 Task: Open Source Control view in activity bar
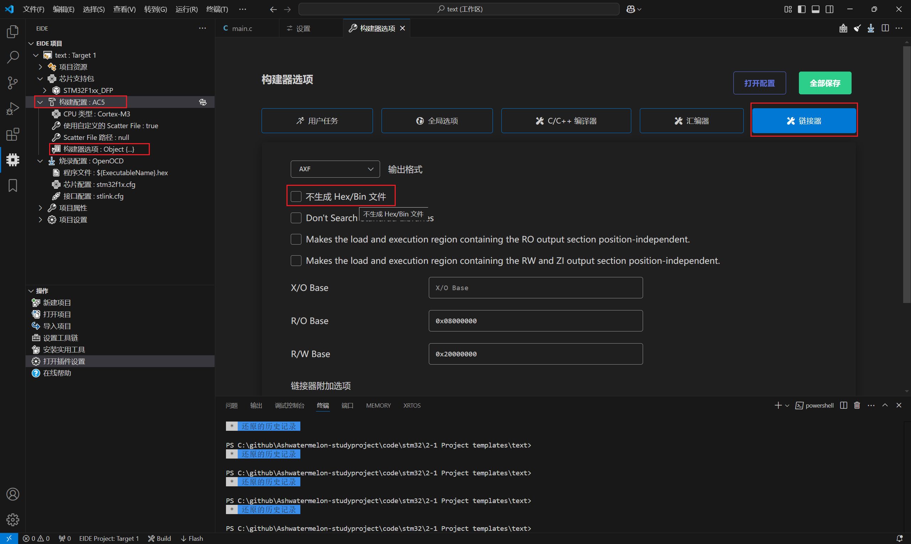tap(12, 83)
